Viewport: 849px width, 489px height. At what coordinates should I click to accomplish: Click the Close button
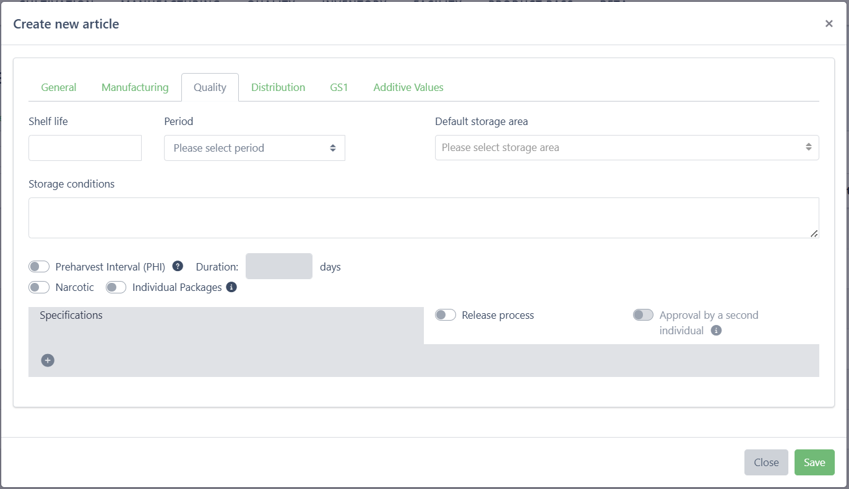pyautogui.click(x=766, y=462)
